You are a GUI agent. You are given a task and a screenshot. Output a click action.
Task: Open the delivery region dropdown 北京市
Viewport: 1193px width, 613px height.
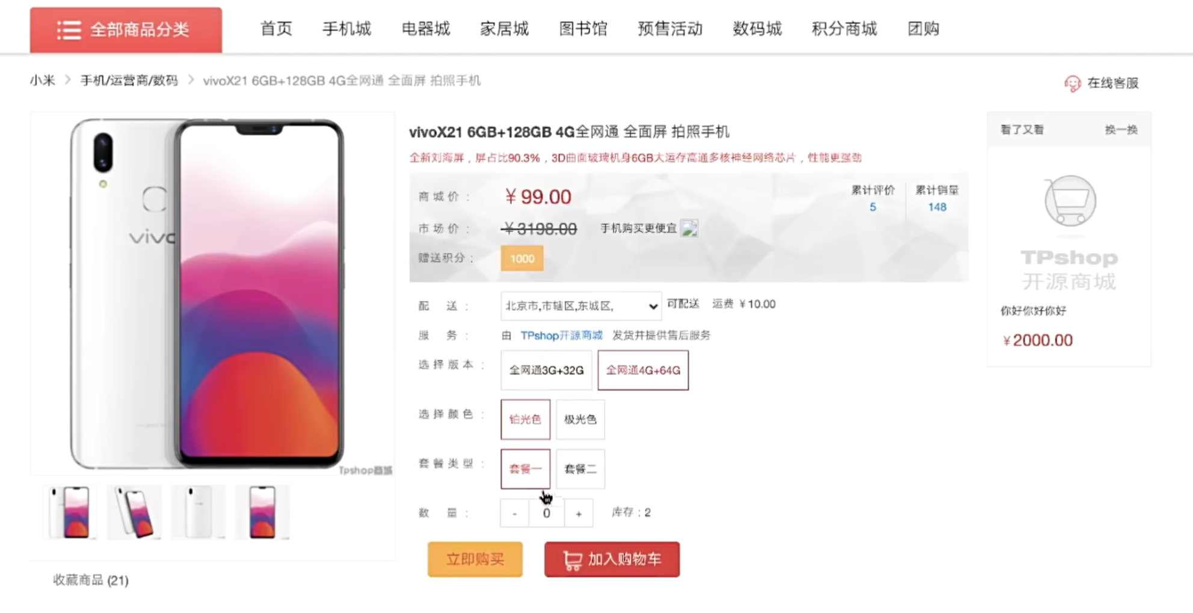coord(581,306)
